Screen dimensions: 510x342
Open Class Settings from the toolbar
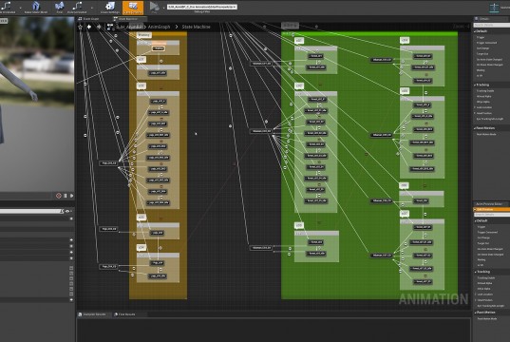point(110,8)
